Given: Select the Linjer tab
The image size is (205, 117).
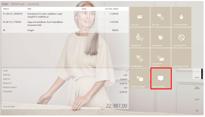Looking at the screenshot, I should 5,4.
